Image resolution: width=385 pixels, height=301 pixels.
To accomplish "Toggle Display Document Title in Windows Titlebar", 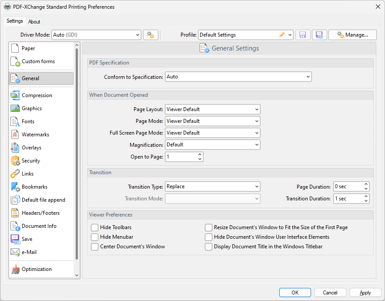I will (x=209, y=247).
